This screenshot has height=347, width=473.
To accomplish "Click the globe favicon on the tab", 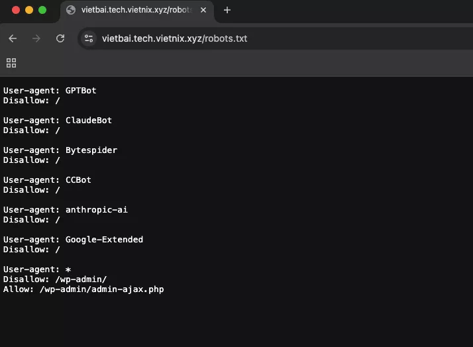I will click(71, 10).
